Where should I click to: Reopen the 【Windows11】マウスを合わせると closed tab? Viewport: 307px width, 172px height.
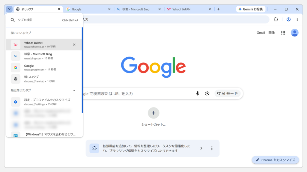44,135
